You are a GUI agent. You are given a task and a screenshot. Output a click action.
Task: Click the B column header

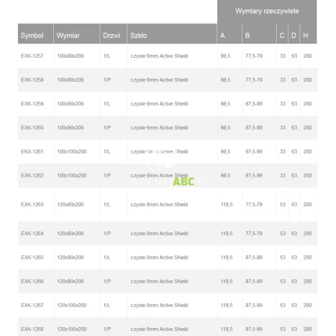point(248,36)
